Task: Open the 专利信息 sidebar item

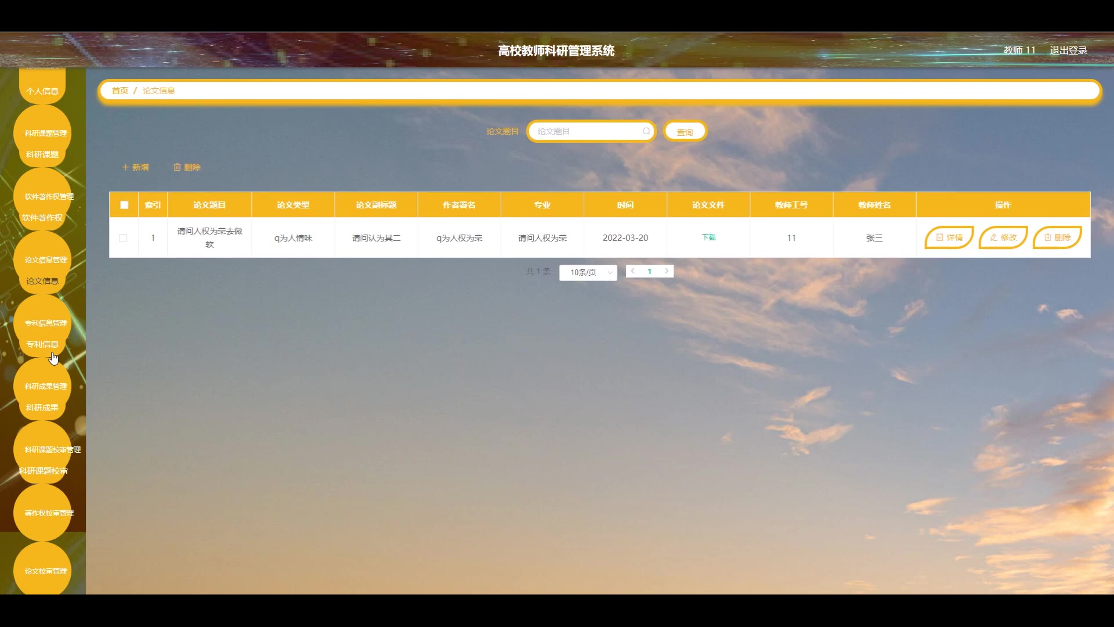Action: (x=42, y=344)
